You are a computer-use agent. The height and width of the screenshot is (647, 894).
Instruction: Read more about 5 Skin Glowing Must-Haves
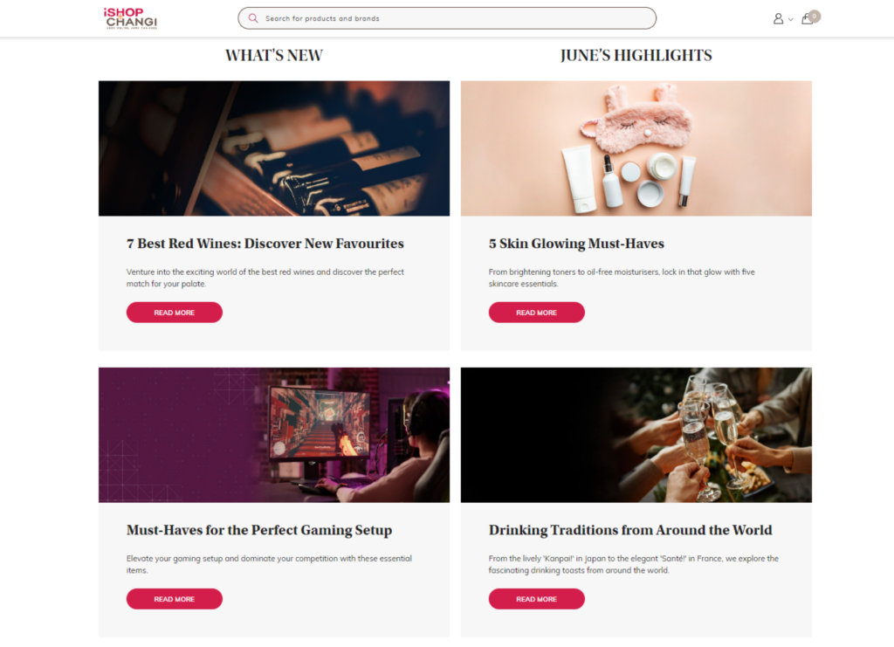tap(537, 313)
